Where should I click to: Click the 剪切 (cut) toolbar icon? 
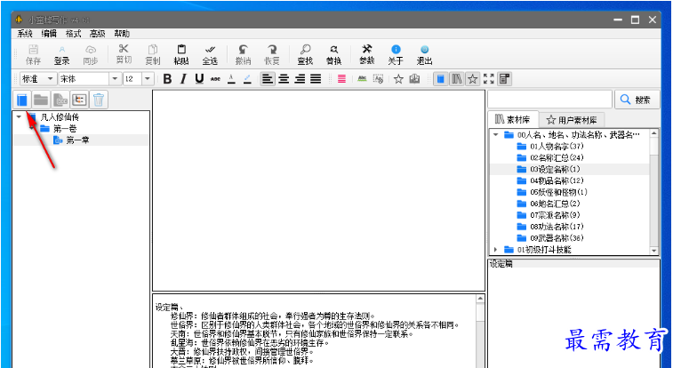click(123, 53)
